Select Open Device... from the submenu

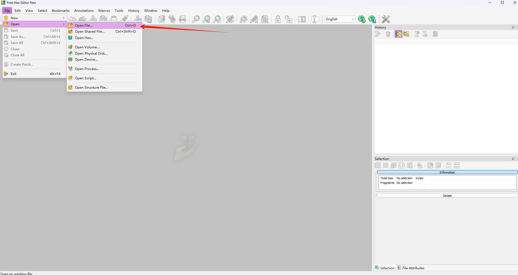105,60
